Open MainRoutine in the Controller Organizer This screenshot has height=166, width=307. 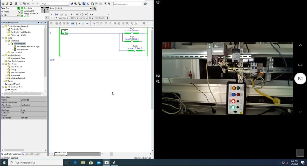coord(22,49)
